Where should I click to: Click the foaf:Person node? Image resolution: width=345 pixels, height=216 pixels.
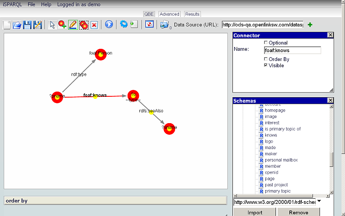tap(101, 54)
